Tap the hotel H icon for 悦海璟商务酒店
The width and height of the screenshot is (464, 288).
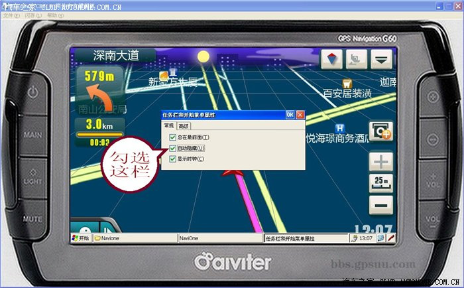(339, 128)
